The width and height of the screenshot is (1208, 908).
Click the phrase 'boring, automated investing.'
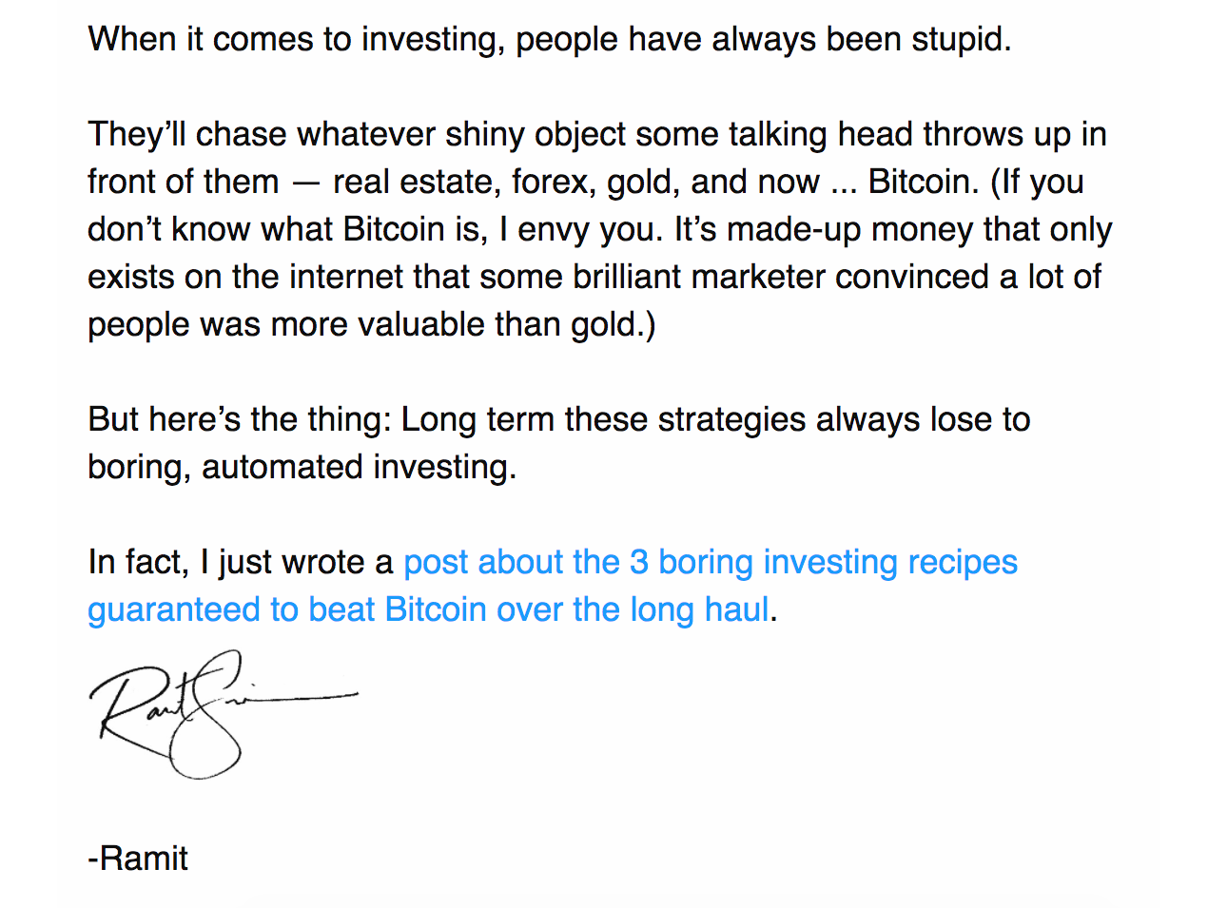pos(302,468)
